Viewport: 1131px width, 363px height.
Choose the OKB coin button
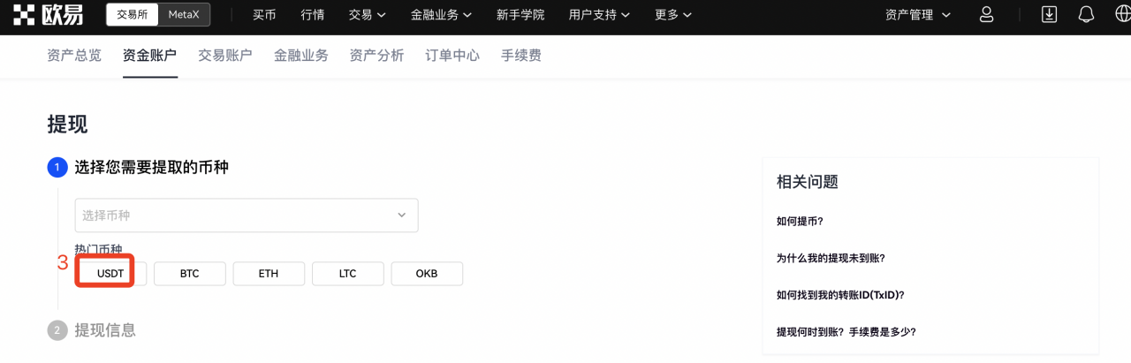point(427,274)
